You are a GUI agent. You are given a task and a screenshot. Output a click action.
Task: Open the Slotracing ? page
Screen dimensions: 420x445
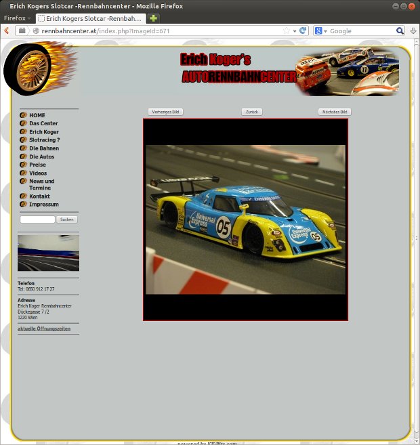click(44, 140)
